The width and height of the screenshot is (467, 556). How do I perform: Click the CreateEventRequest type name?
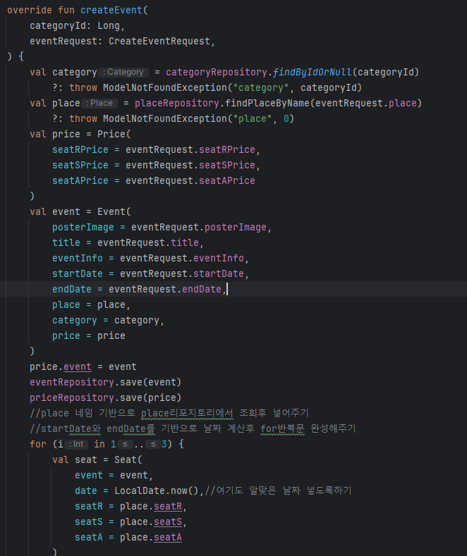click(159, 41)
